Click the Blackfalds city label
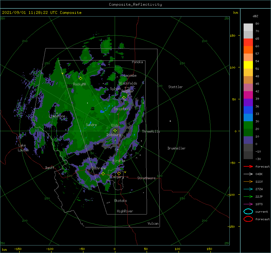Viewport: 271px width, 253px height. coord(128,83)
